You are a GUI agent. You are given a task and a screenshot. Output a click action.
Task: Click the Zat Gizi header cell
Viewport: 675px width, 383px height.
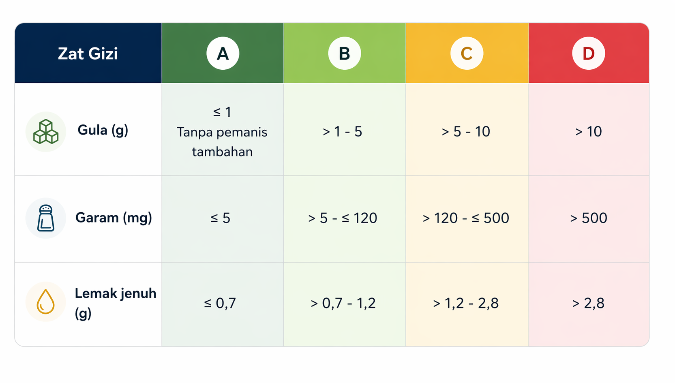tap(88, 53)
